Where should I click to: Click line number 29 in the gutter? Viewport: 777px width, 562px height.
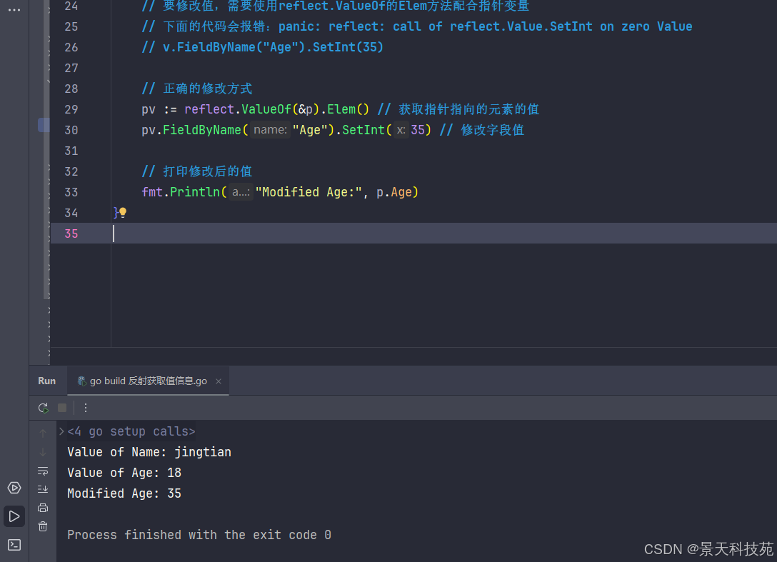71,109
